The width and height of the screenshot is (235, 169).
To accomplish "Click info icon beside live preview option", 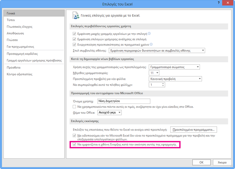I will [x=151, y=44].
